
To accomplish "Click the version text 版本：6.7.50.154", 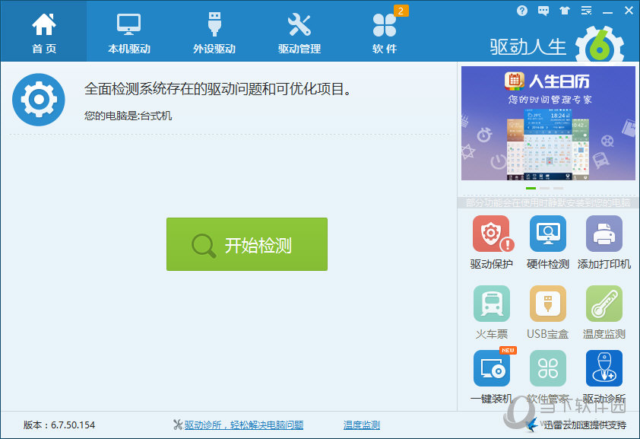I will (x=59, y=425).
